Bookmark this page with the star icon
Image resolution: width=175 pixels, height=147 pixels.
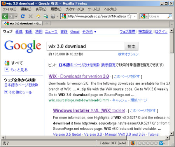(129, 16)
